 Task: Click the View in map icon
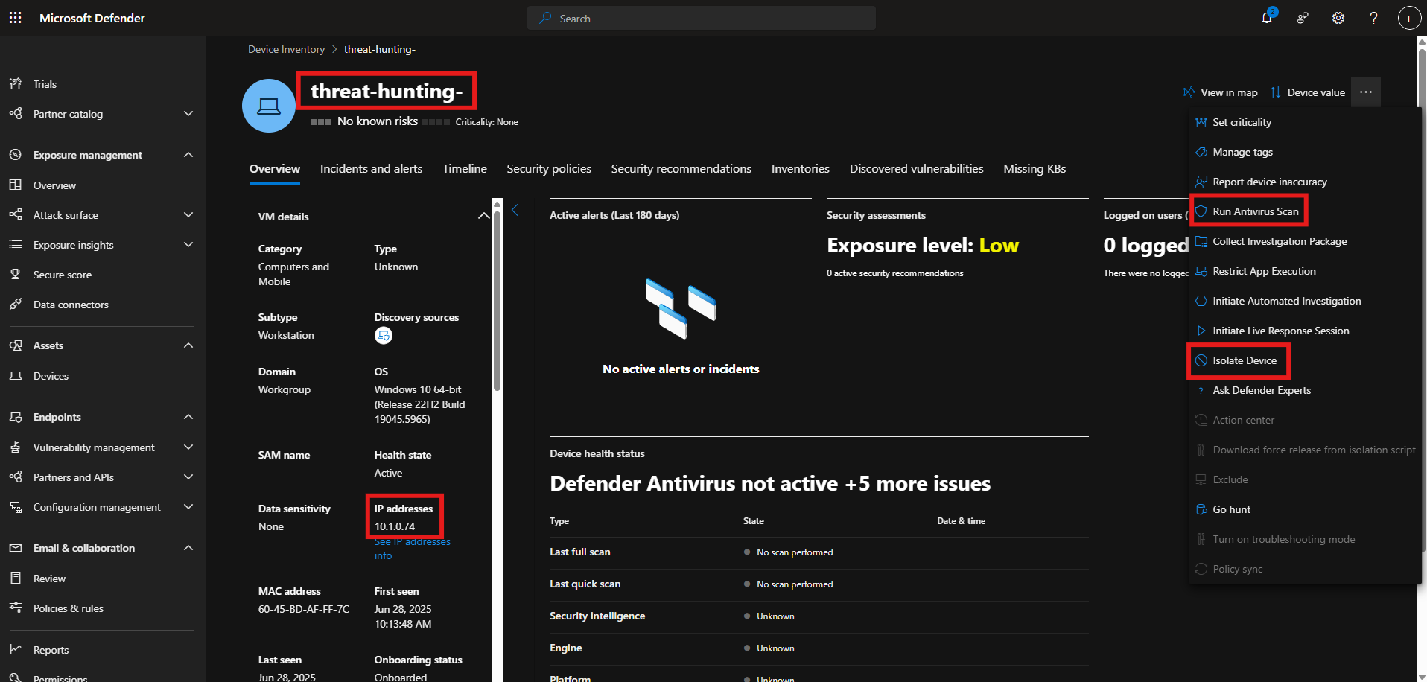(x=1189, y=92)
